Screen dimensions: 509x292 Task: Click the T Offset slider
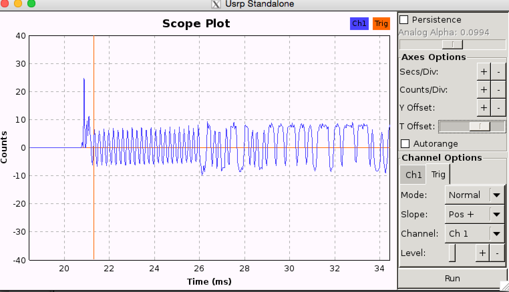pos(480,126)
